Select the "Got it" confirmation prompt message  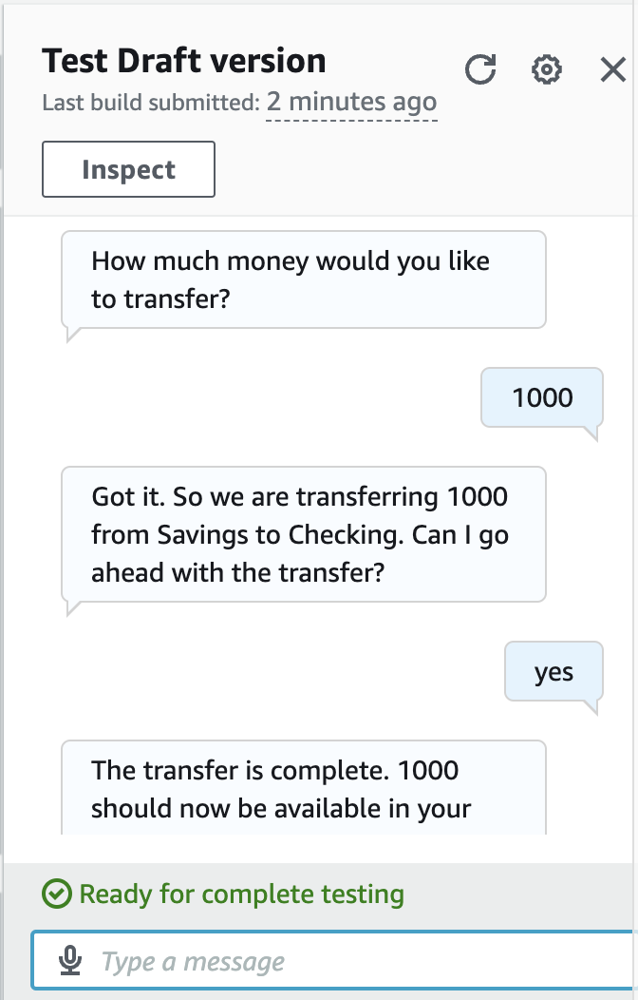(x=303, y=534)
